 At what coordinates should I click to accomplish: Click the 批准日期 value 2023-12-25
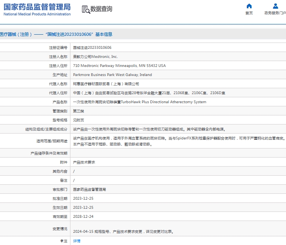click(83, 199)
